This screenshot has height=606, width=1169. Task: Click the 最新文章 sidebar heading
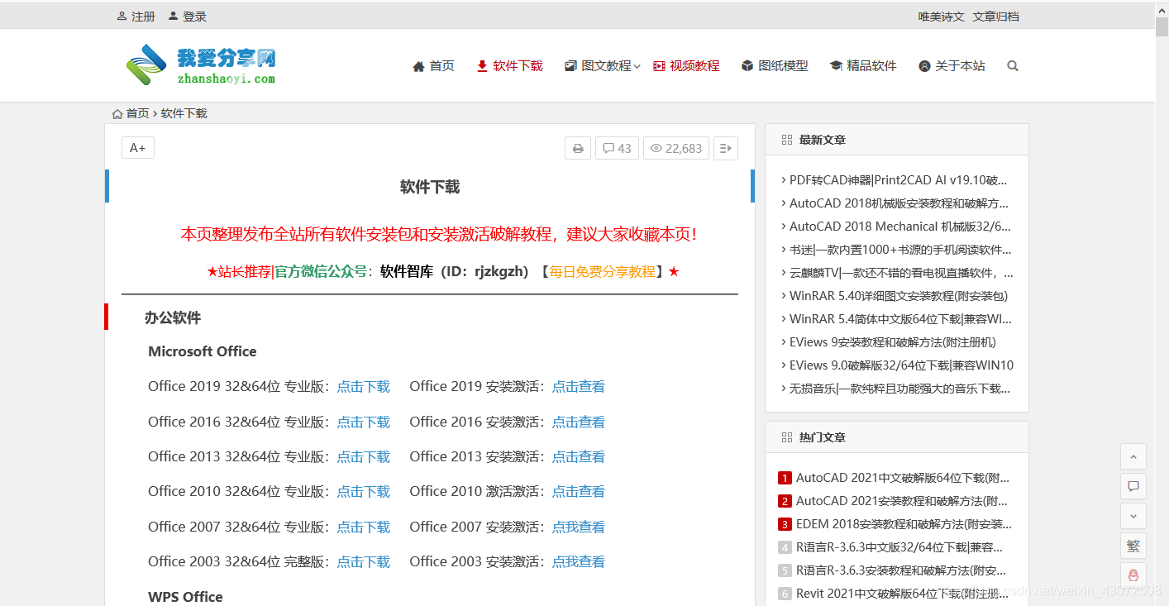(823, 140)
